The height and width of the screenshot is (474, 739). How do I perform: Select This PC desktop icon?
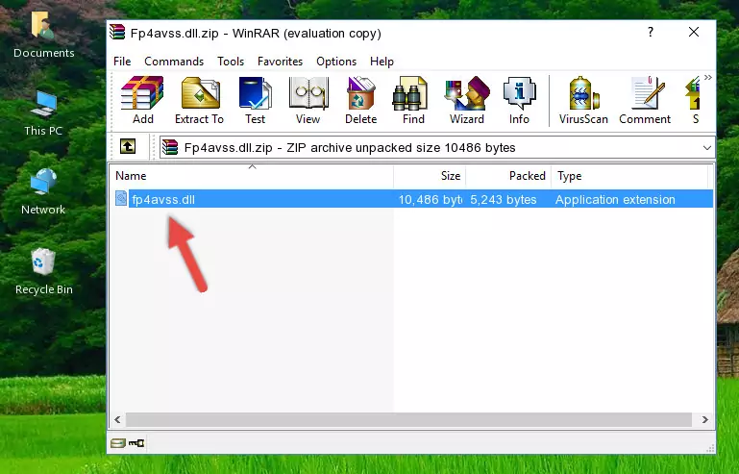click(43, 113)
